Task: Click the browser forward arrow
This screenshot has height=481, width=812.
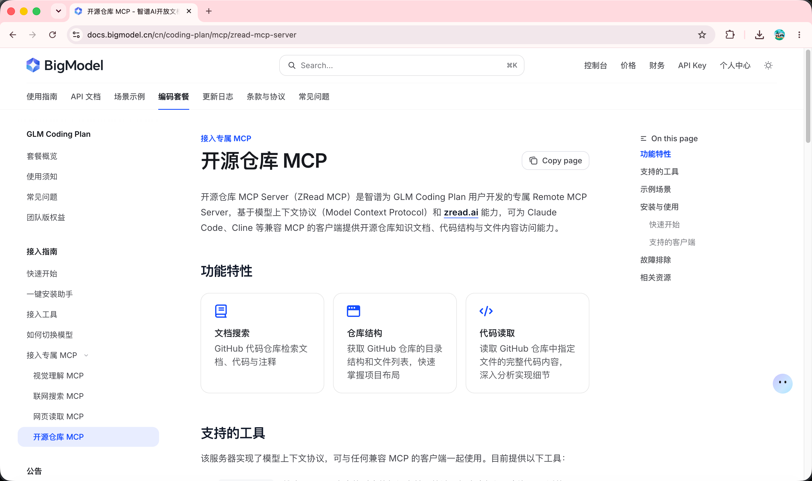Action: pyautogui.click(x=33, y=35)
